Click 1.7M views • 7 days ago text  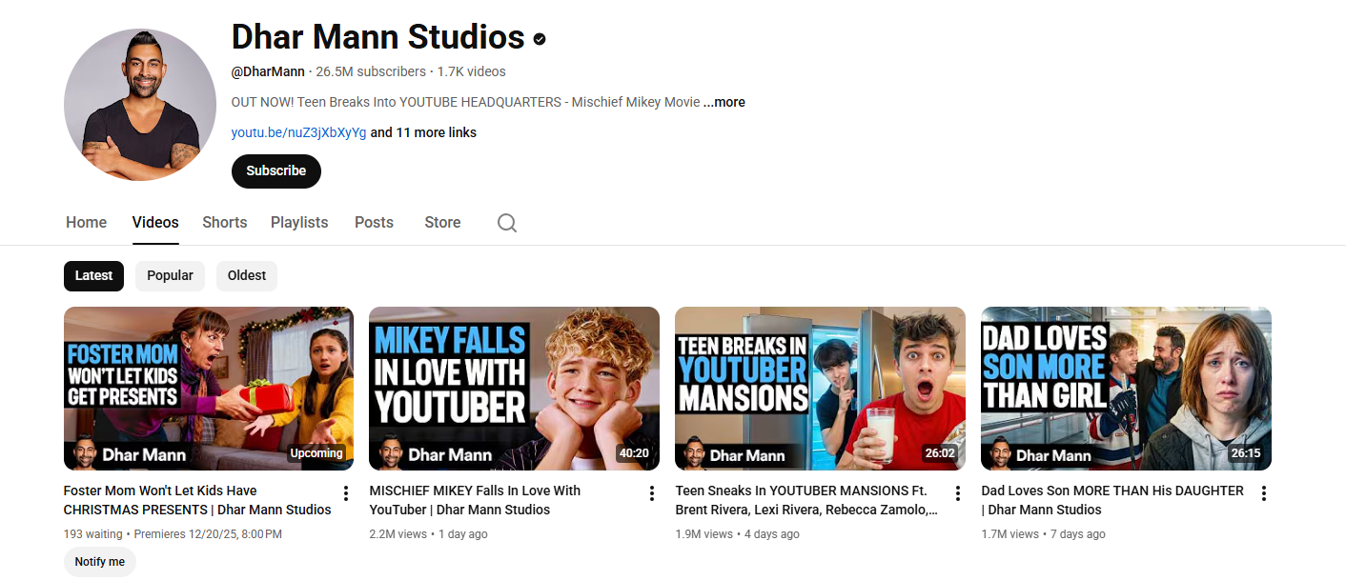click(1044, 534)
